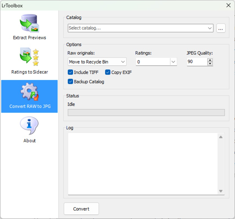Click the Status progress bar
This screenshot has height=219, width=235.
146,113
